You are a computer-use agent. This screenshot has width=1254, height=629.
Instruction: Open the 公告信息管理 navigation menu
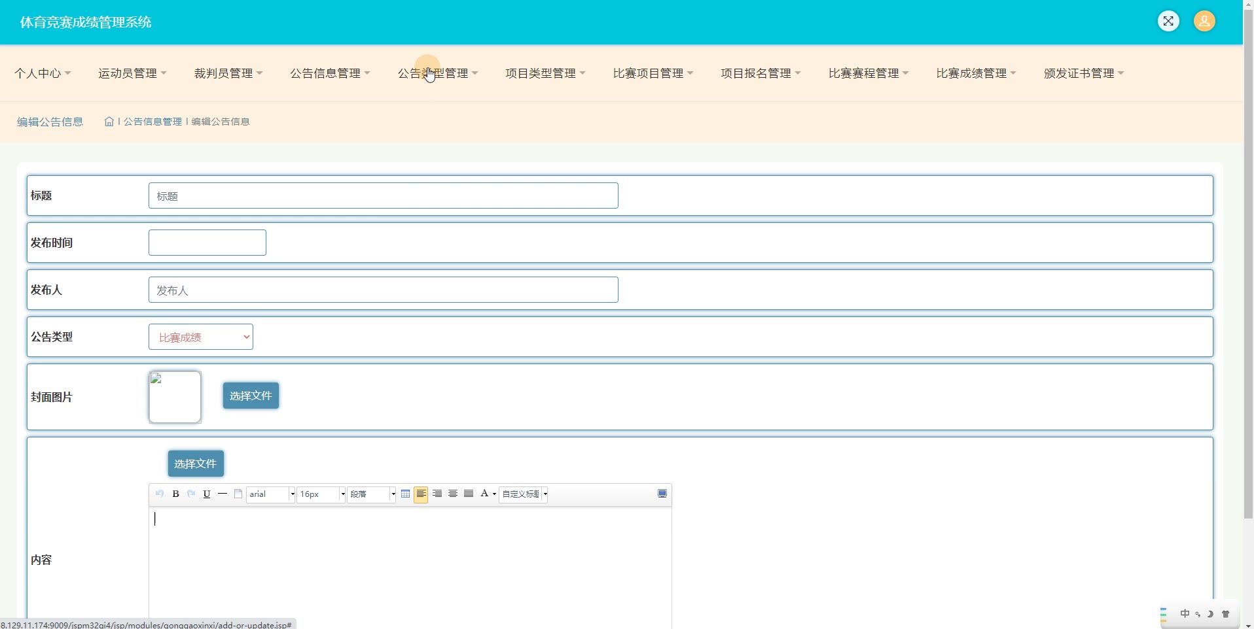pyautogui.click(x=330, y=73)
